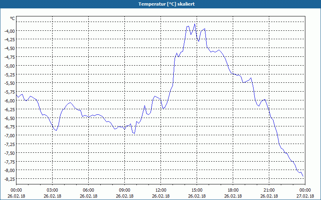Select the 21:00 time axis label
Image resolution: width=321 pixels, height=200 pixels.
pyautogui.click(x=269, y=190)
